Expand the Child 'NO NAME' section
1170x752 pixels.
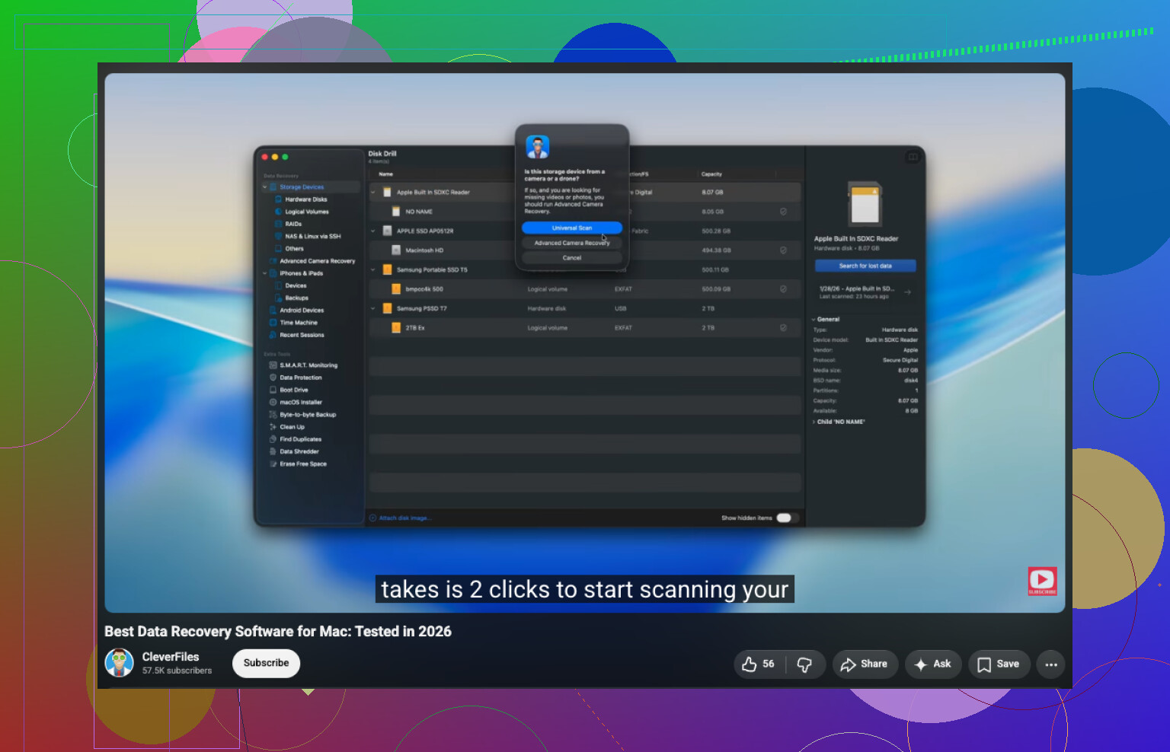pos(814,422)
